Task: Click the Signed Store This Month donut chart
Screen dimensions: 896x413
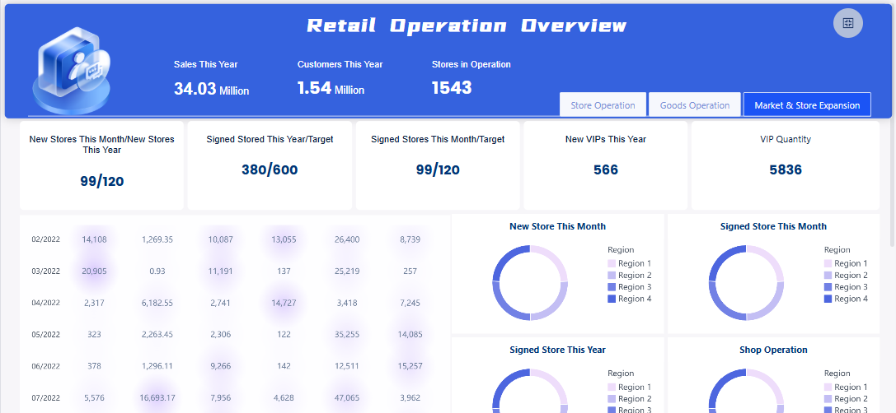Action: [746, 283]
